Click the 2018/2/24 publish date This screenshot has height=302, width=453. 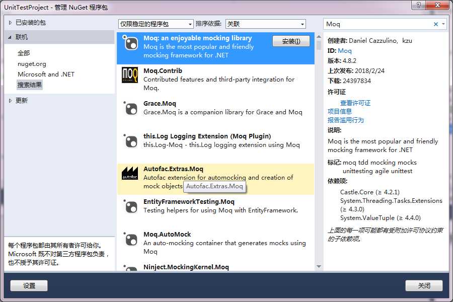[x=369, y=71]
